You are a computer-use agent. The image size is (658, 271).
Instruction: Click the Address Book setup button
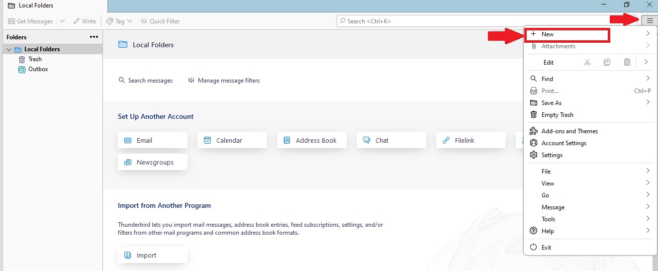(312, 140)
